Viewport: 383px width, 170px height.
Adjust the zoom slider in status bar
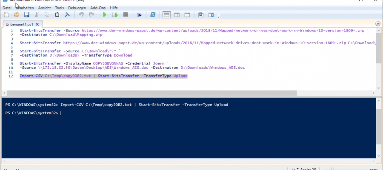point(332,169)
